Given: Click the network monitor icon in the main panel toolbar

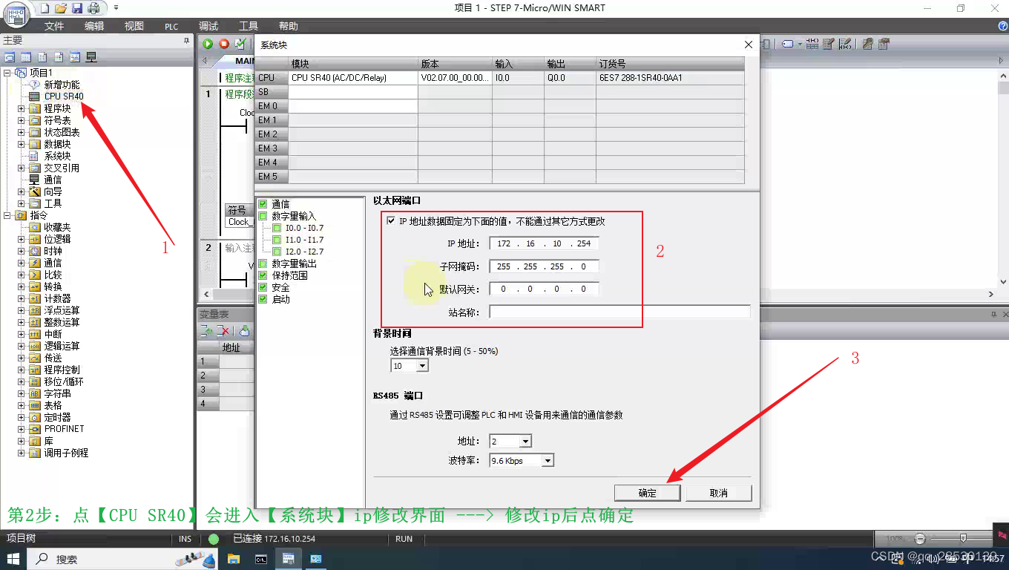Looking at the screenshot, I should point(91,57).
